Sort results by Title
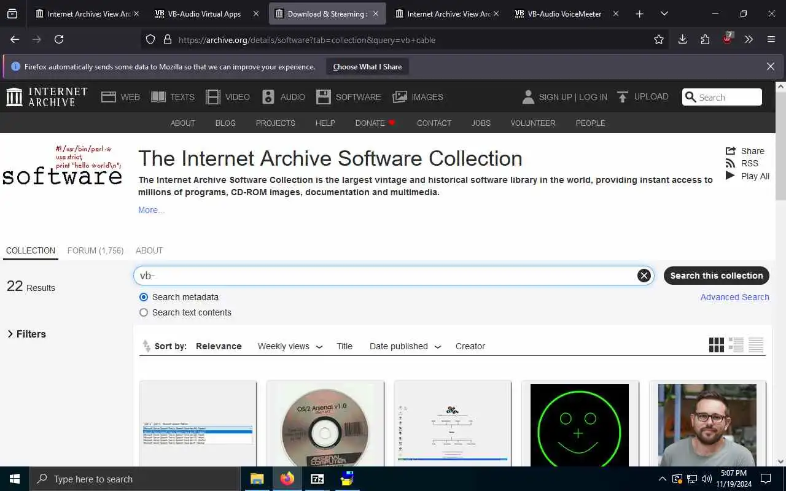 [344, 346]
